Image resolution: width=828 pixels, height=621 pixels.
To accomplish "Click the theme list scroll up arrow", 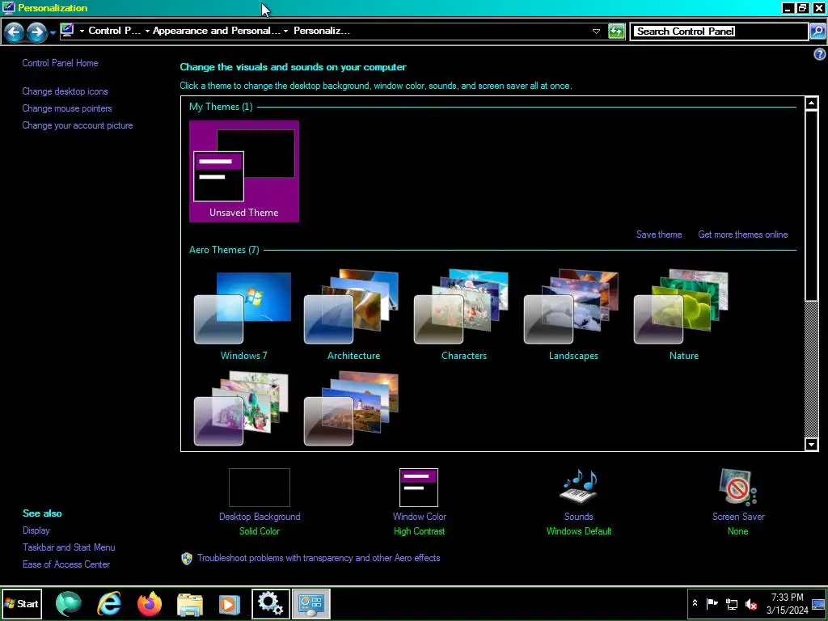I will (x=812, y=103).
